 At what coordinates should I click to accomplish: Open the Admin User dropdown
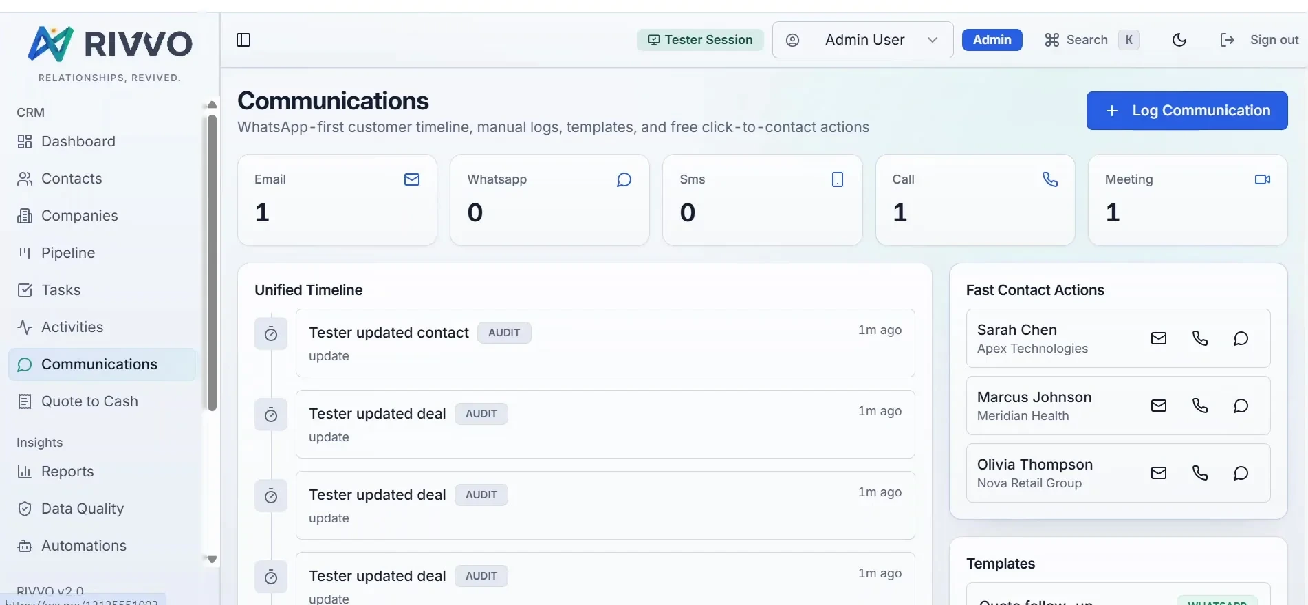coord(862,40)
